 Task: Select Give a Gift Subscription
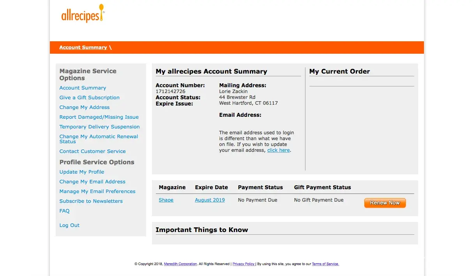89,98
